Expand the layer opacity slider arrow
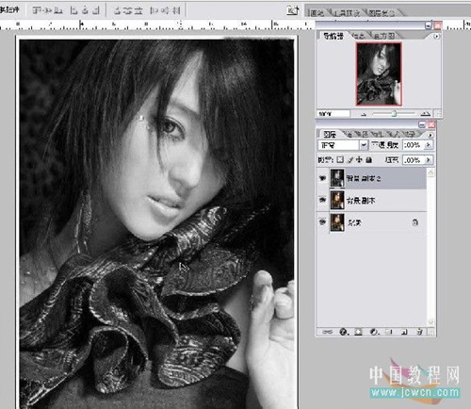 (428, 145)
